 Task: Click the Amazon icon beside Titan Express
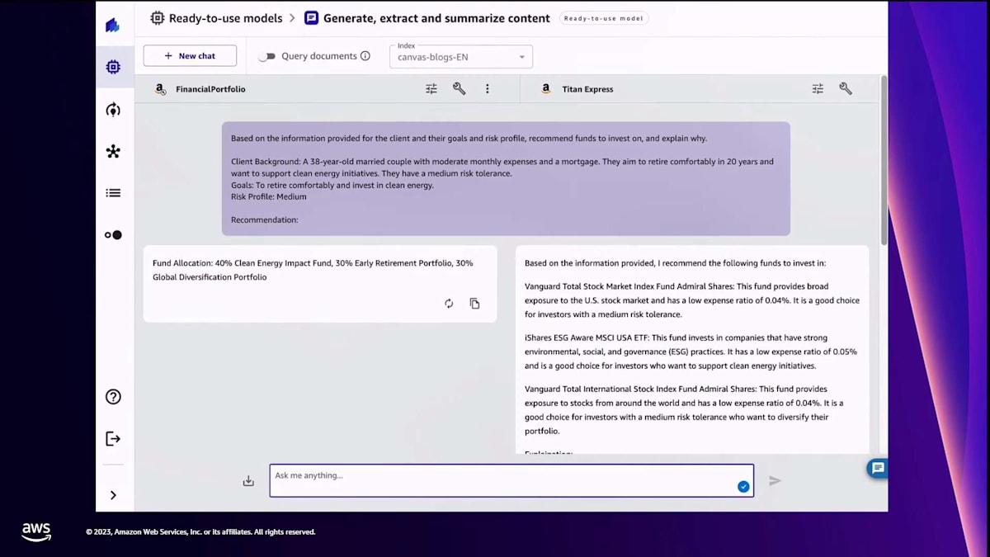(546, 89)
